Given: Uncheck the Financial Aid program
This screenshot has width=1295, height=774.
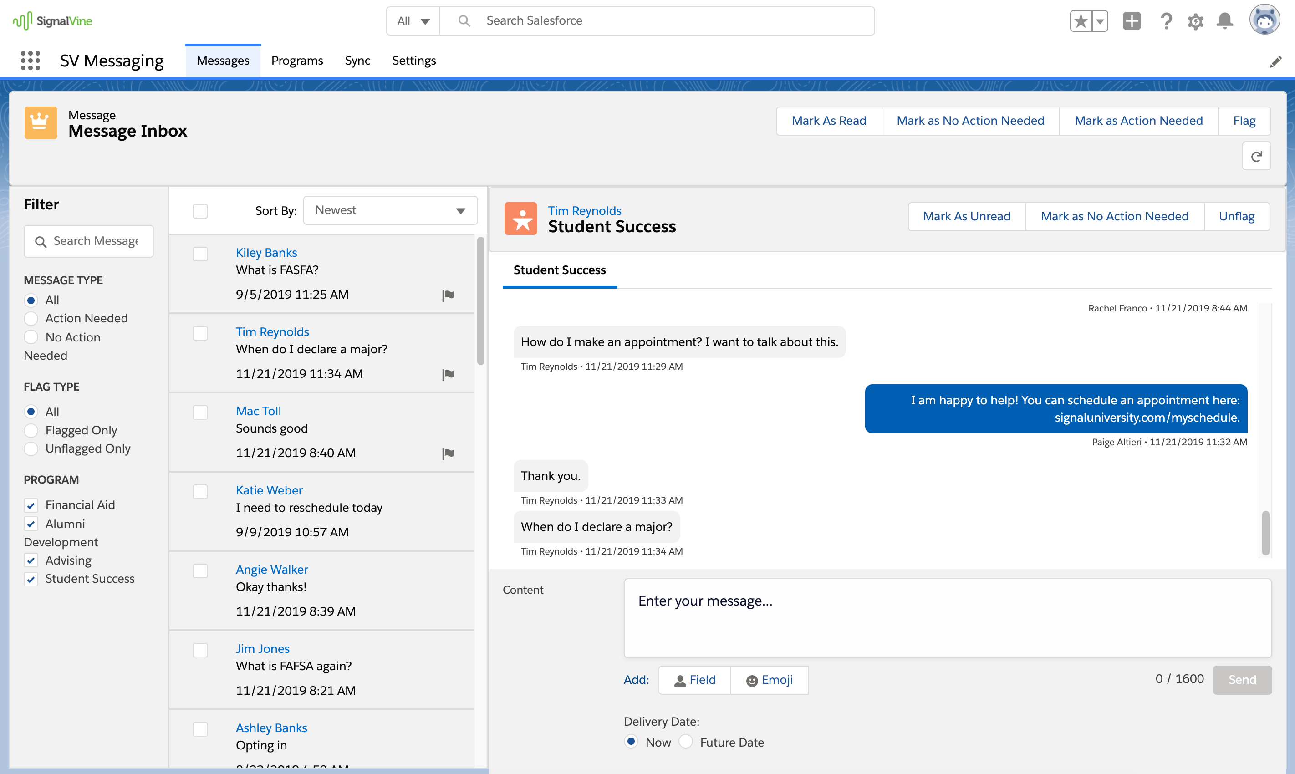Looking at the screenshot, I should pos(31,505).
